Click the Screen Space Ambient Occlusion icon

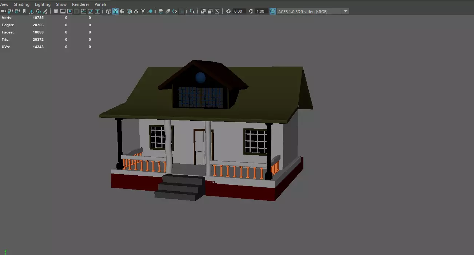point(161,11)
